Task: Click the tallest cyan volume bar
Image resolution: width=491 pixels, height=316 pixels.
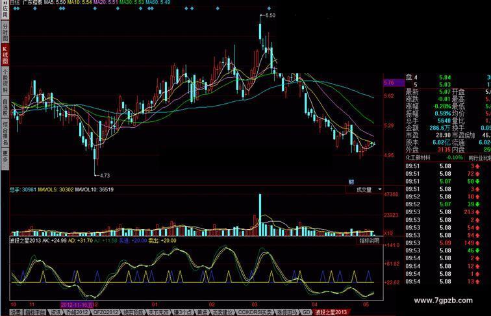Action: 260,215
